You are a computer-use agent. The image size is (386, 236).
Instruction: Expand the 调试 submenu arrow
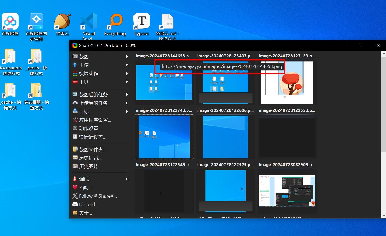[127, 179]
